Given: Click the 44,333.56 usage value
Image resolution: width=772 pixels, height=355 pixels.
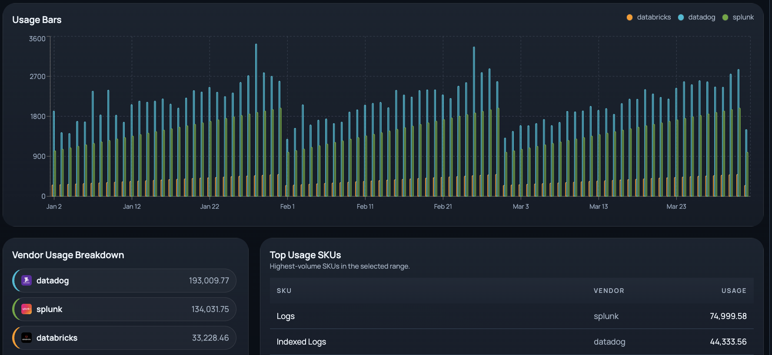Looking at the screenshot, I should 728,342.
